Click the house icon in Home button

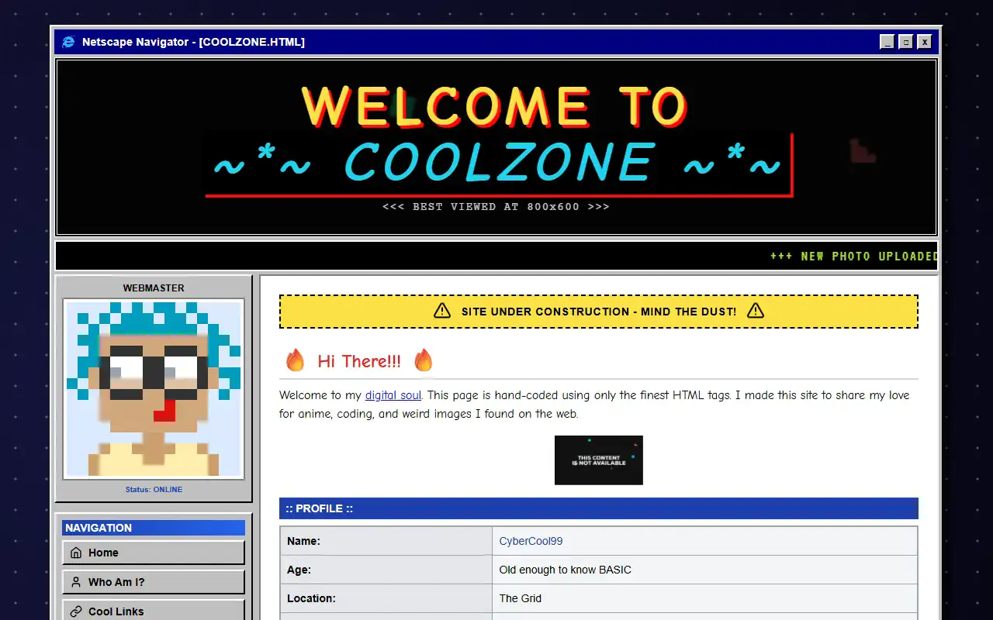(x=76, y=553)
